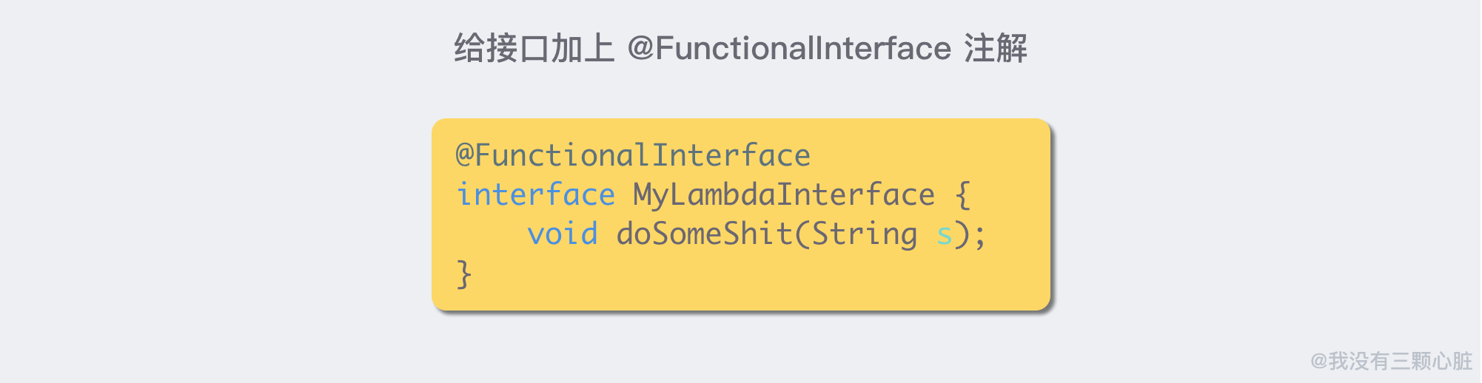Open the @我没有三颗心脏 watermark

1391,361
